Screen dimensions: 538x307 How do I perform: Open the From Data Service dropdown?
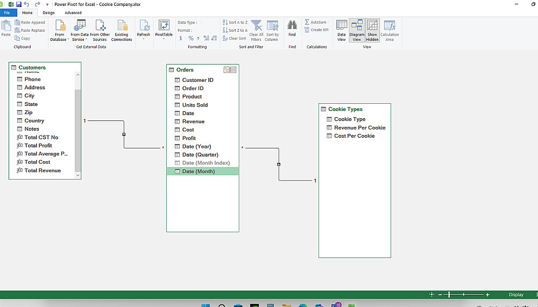point(79,31)
